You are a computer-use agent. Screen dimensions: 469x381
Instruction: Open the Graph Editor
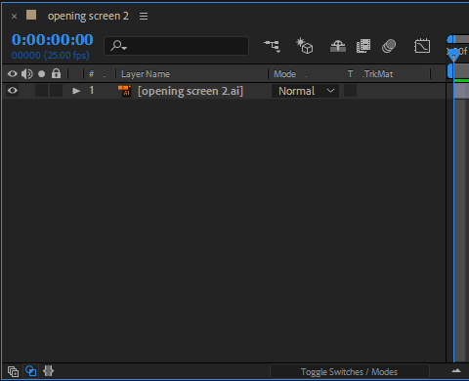422,46
